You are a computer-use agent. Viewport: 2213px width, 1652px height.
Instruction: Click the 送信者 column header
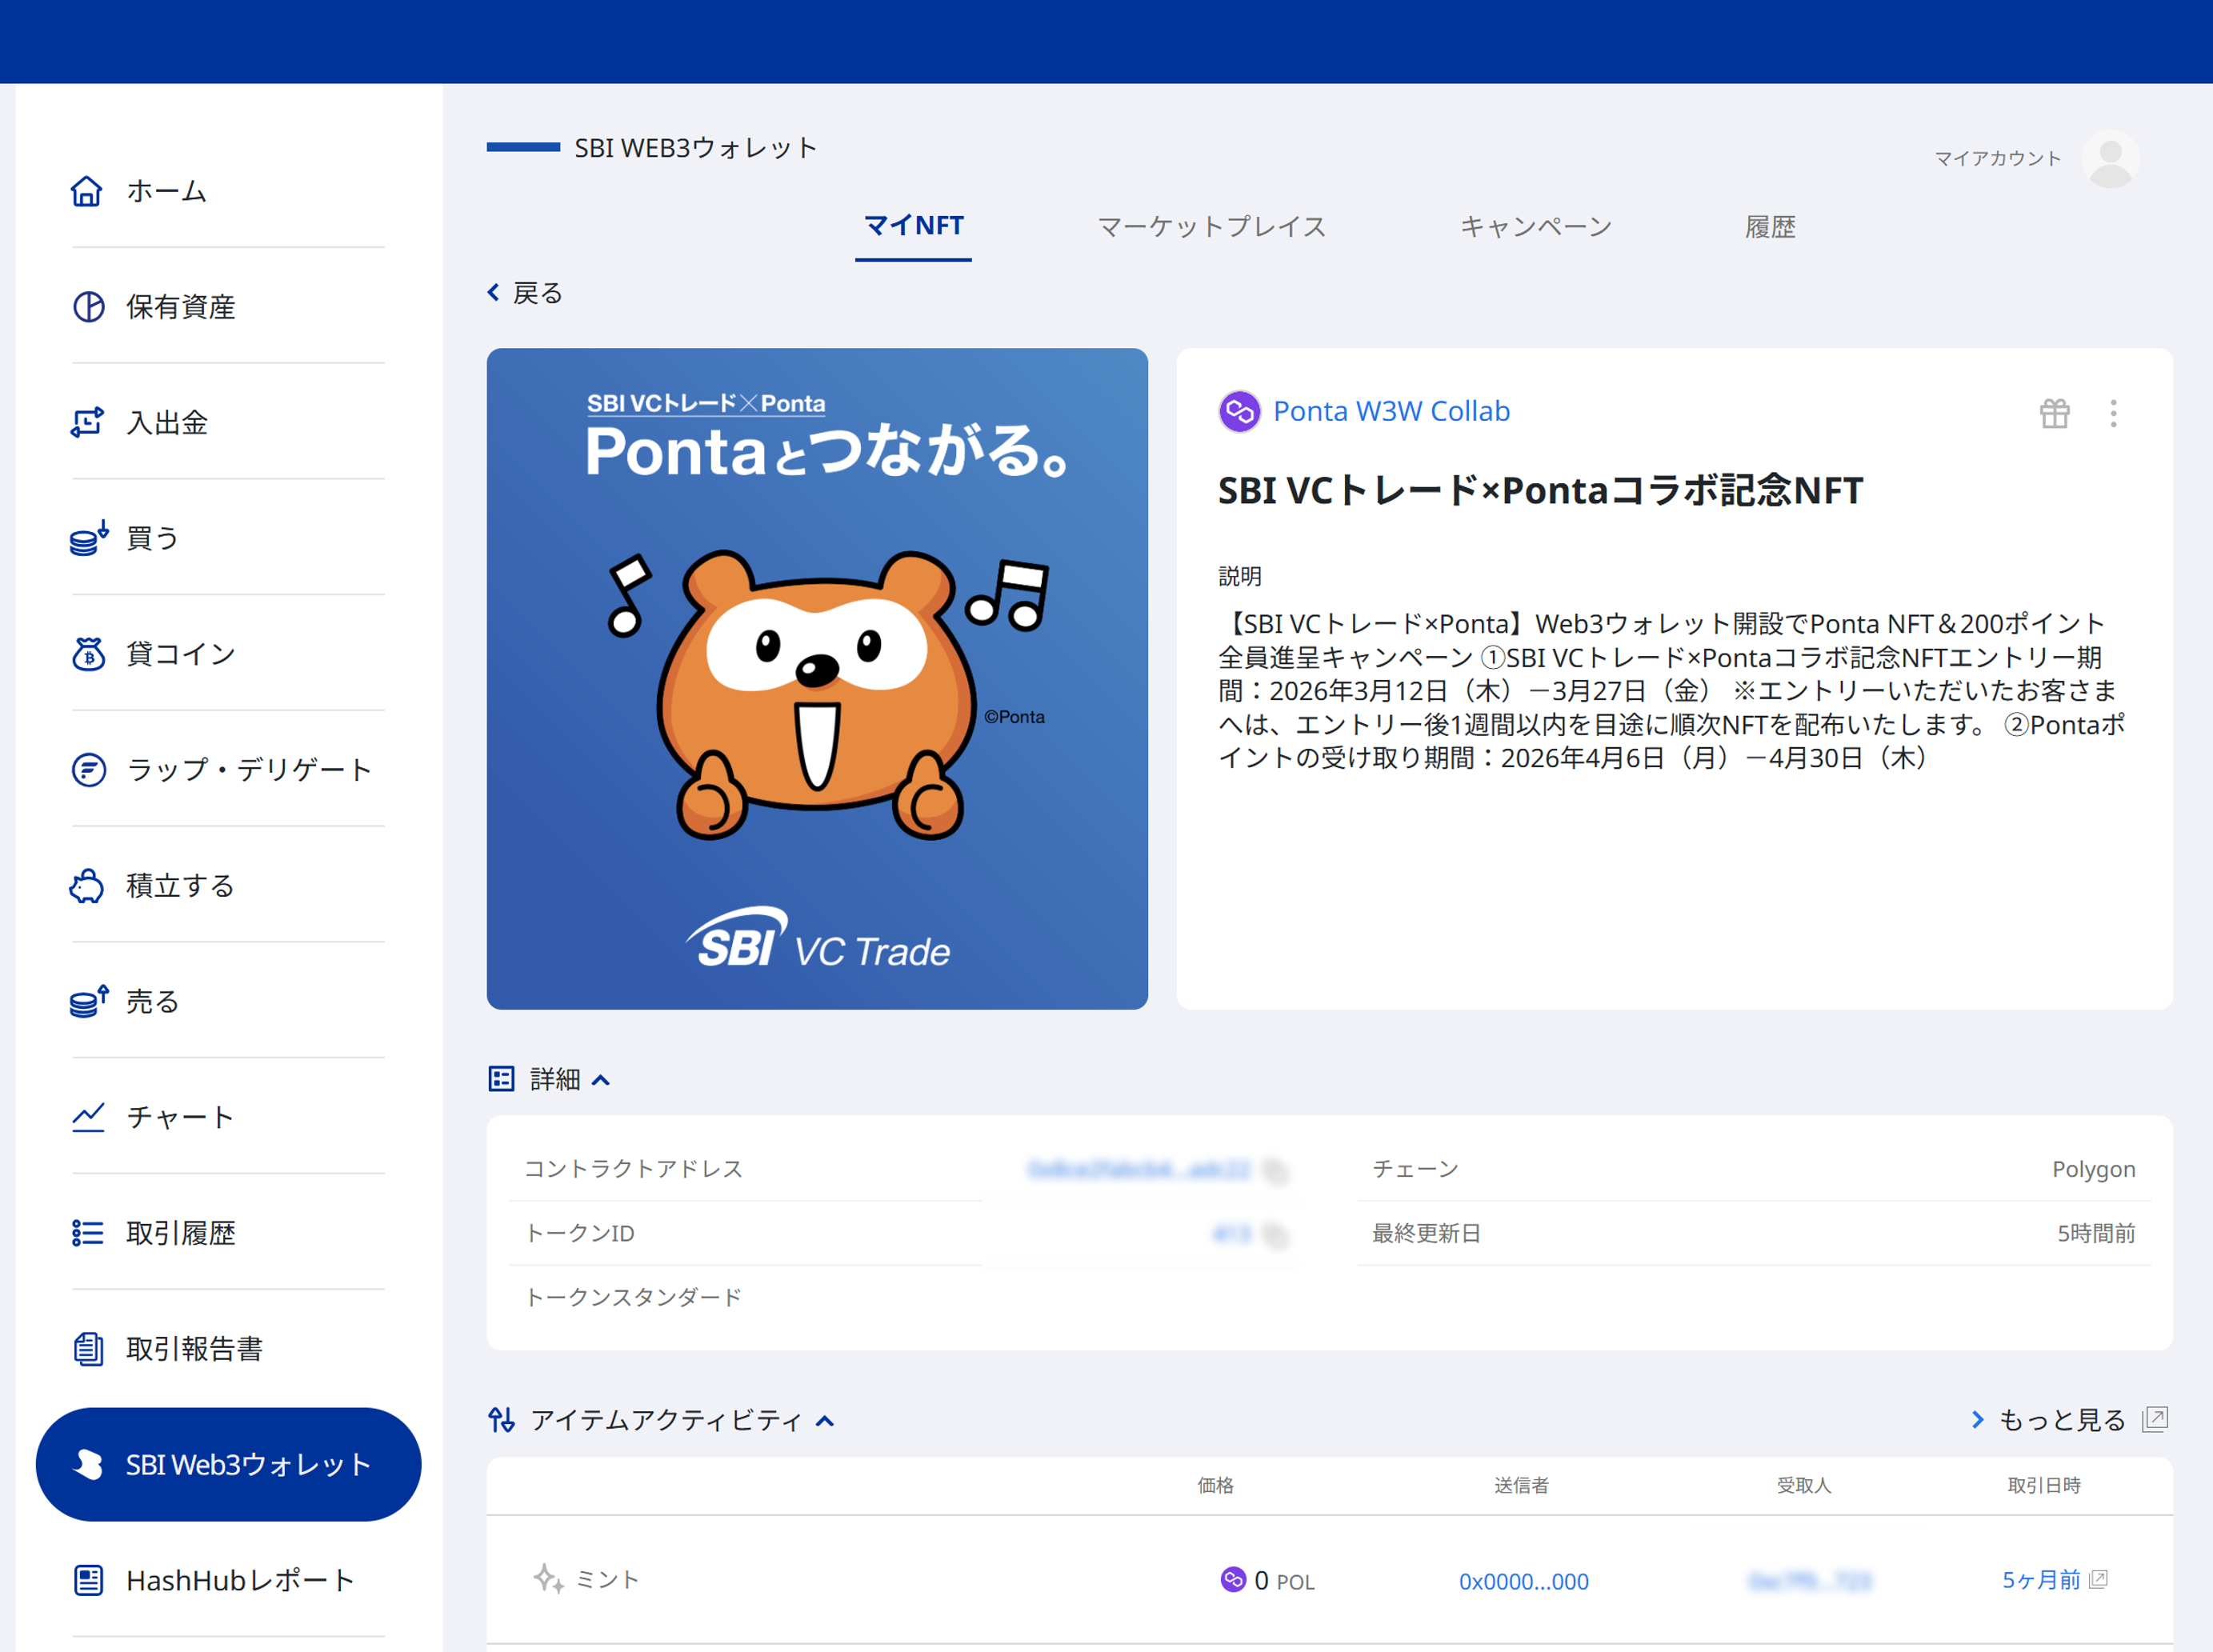pyautogui.click(x=1521, y=1485)
